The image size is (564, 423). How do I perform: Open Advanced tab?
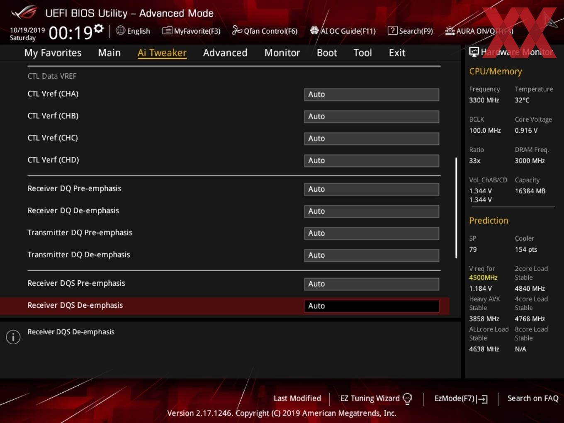point(225,53)
